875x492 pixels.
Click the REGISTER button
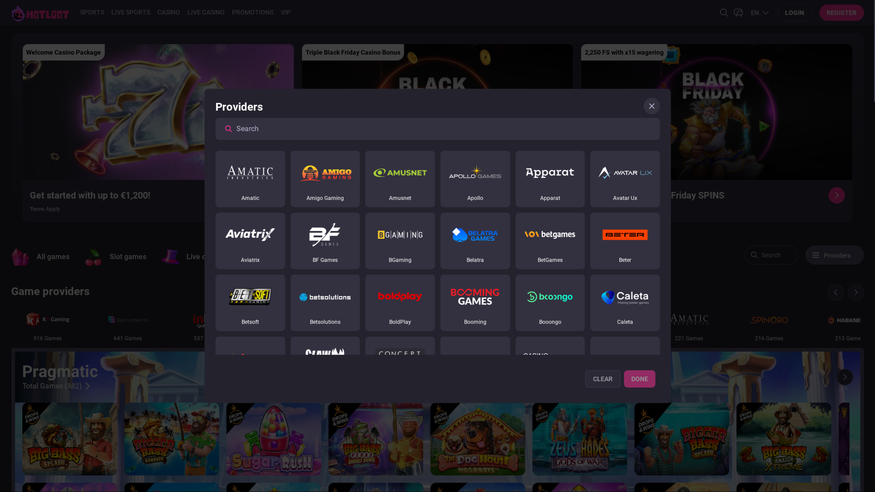click(x=841, y=12)
